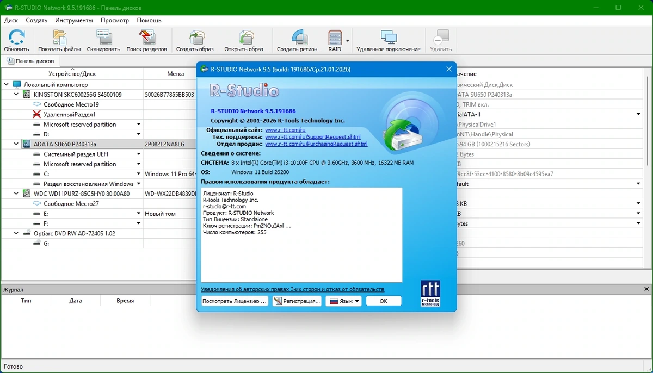Click the Optiarc DVD RW drive icon
This screenshot has height=373, width=653.
[x=27, y=233]
